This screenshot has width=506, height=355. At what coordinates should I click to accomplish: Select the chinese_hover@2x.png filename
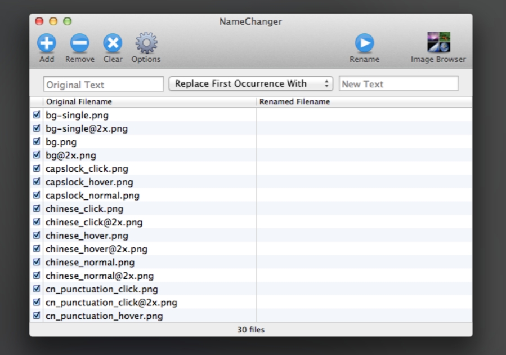tap(96, 249)
